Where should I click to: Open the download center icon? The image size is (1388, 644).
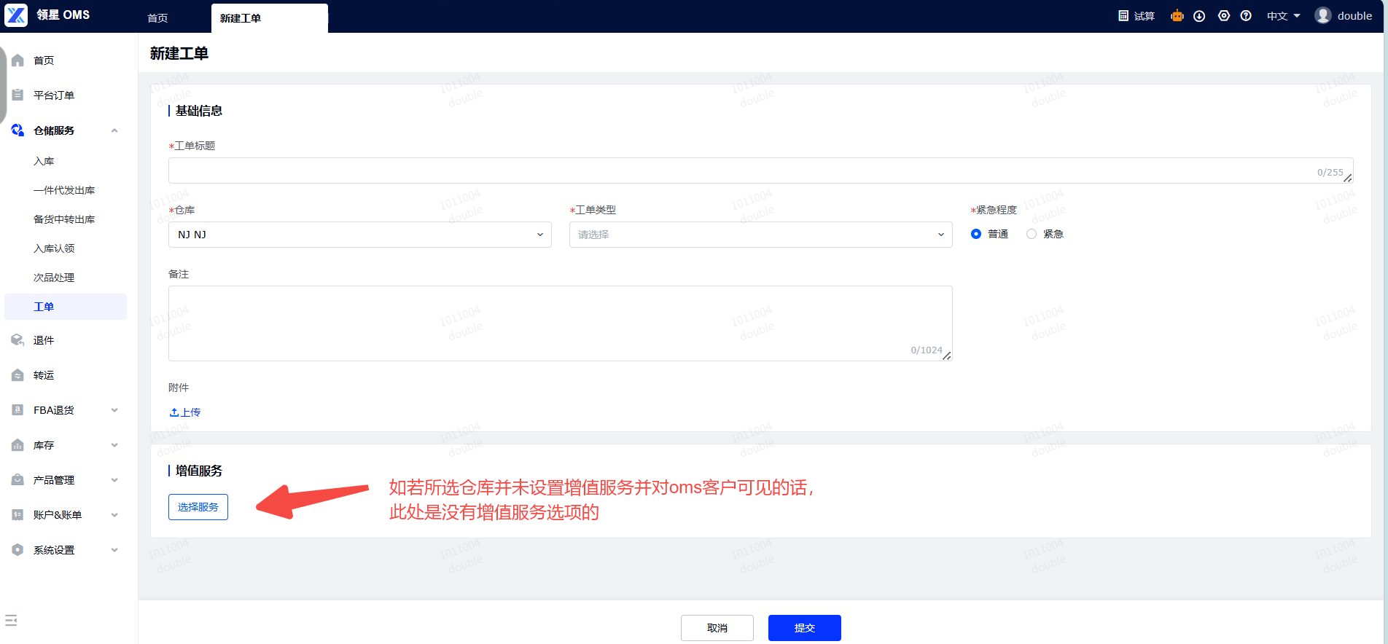click(x=1199, y=16)
